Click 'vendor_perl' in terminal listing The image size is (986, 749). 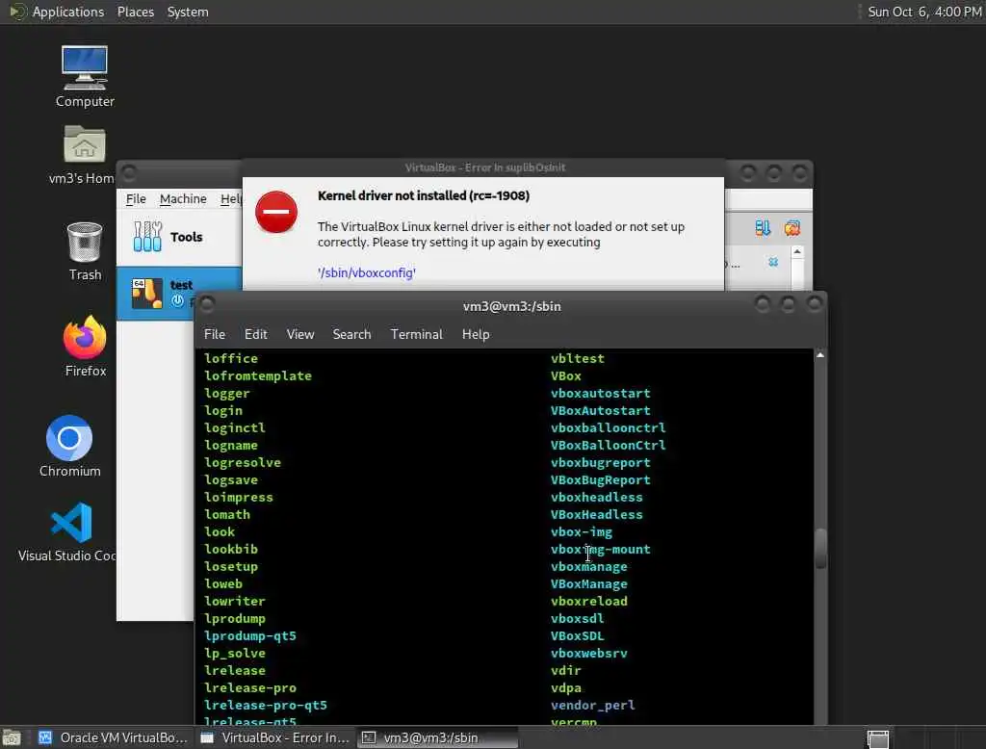[592, 705]
